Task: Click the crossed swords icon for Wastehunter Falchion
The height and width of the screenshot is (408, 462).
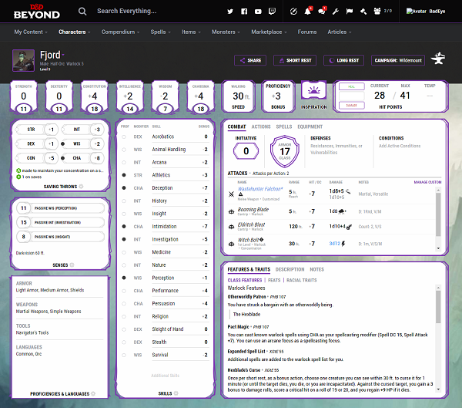Action: [232, 194]
